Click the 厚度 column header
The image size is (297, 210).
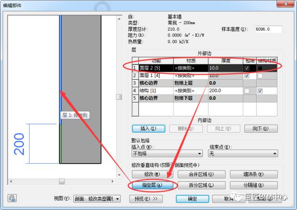tap(226, 61)
